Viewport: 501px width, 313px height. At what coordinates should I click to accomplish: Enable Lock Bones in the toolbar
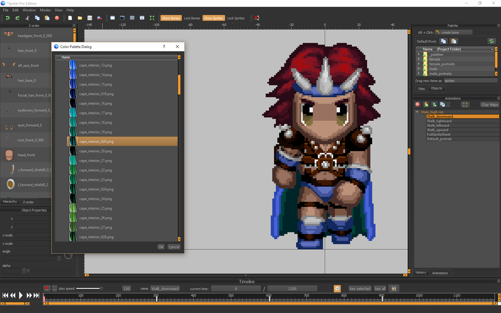pyautogui.click(x=192, y=18)
